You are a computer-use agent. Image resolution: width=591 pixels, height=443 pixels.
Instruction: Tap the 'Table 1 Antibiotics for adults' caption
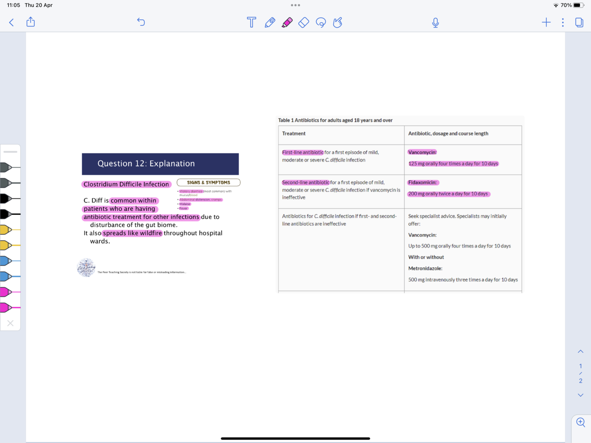[x=335, y=120]
